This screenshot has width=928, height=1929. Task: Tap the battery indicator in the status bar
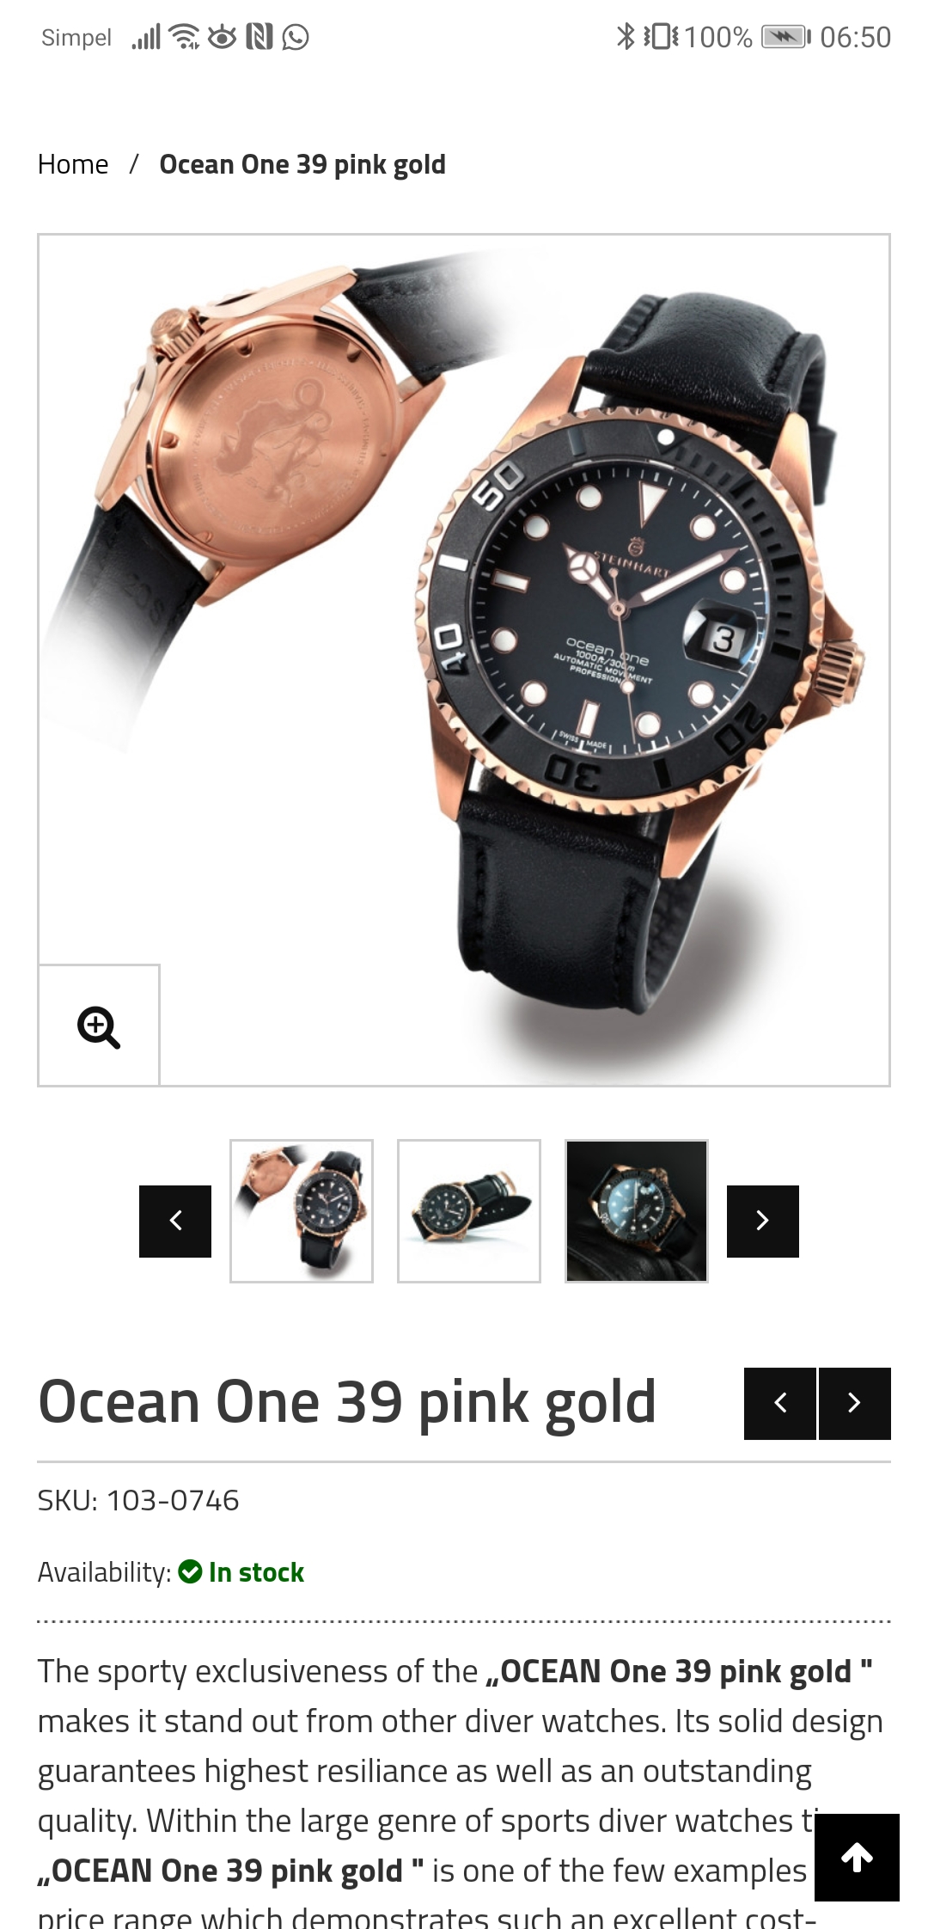(x=785, y=37)
